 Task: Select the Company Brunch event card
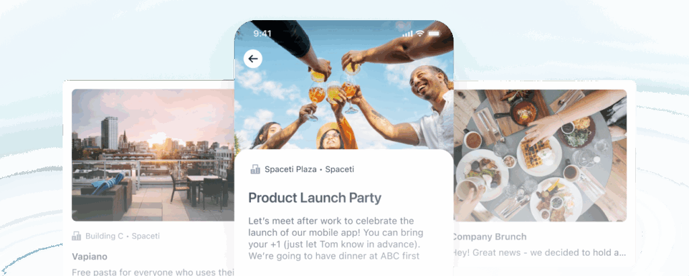(x=544, y=173)
